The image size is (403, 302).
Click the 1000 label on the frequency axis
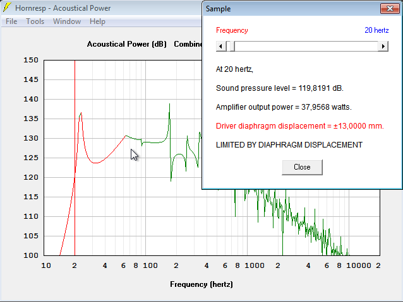pyautogui.click(x=255, y=265)
